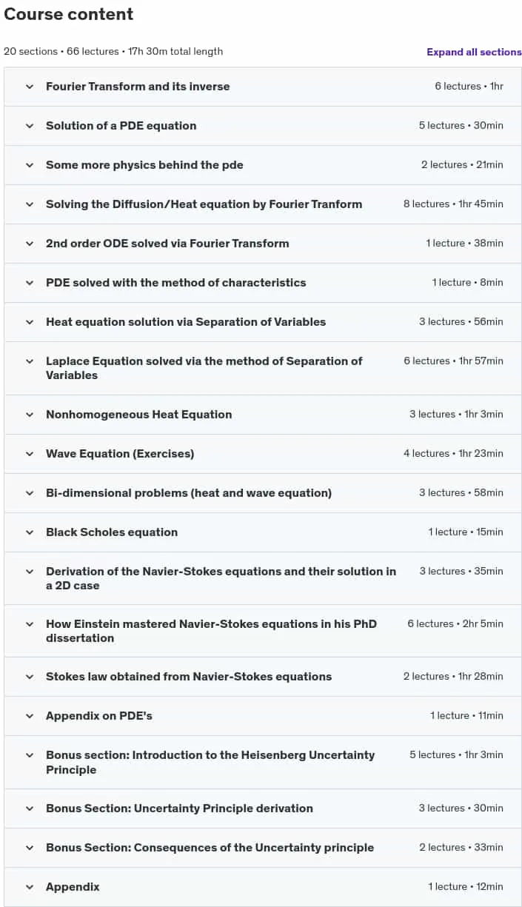Expand all sections link

(x=474, y=52)
